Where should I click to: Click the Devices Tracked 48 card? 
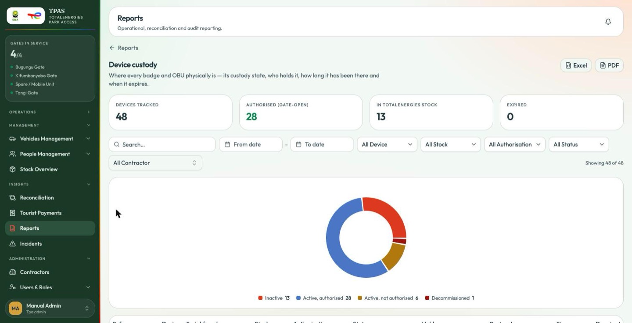[170, 113]
